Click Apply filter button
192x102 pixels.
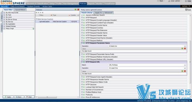point(8,97)
